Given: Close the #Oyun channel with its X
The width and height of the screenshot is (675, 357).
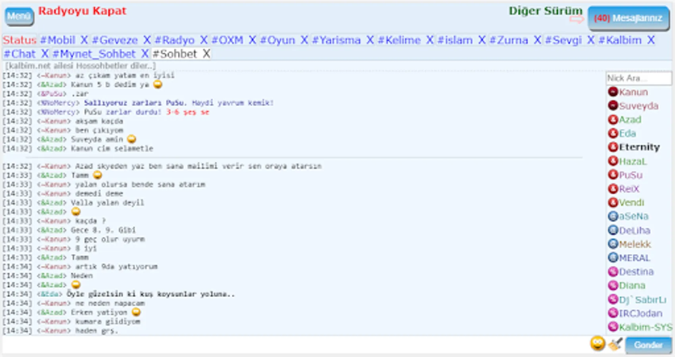Looking at the screenshot, I should (304, 40).
